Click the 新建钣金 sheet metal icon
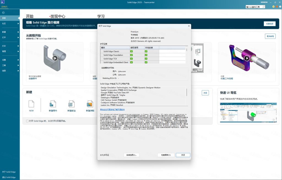The width and height of the screenshot is (282, 180). 72,104
